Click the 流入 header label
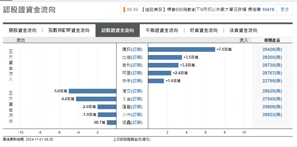Viewport: 297px width, 147px height. 244,40
